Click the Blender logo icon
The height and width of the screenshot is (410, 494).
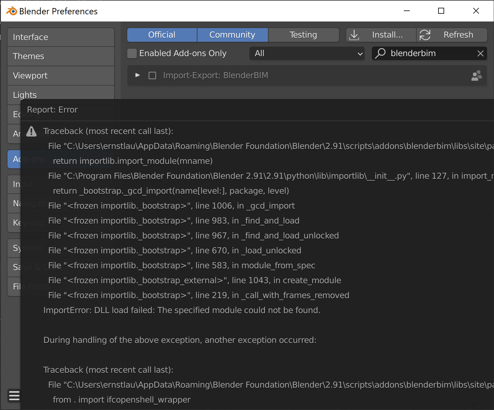[11, 11]
